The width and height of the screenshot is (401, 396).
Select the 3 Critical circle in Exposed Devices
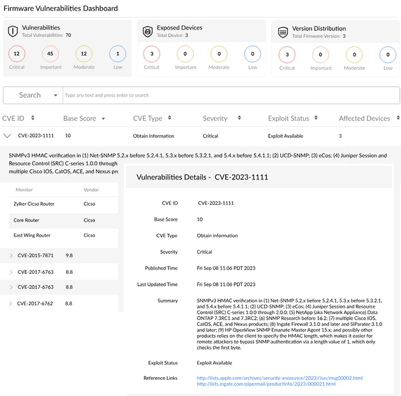[152, 54]
